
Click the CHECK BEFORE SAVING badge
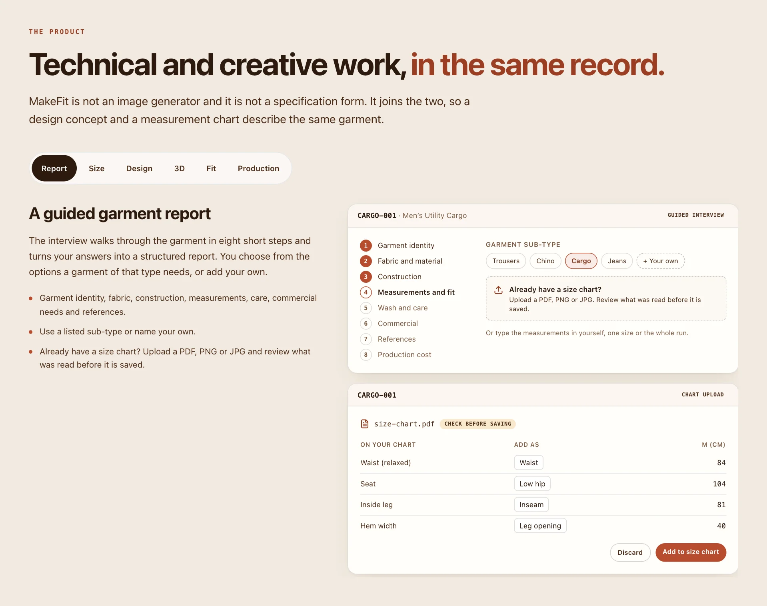click(x=478, y=424)
